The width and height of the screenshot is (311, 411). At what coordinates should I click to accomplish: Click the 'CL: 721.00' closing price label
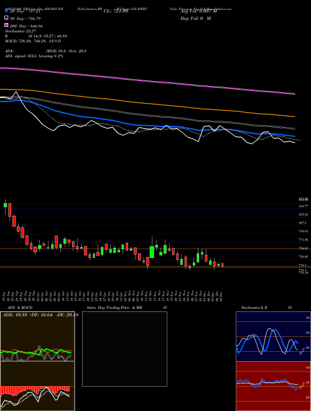point(116,11)
